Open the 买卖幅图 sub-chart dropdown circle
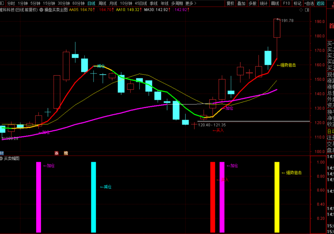 [1, 158]
